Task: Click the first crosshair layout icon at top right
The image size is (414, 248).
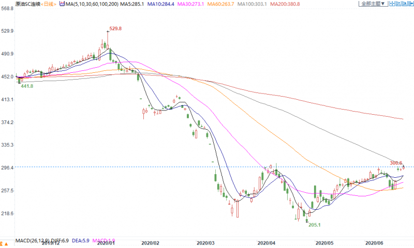Action: [392, 3]
